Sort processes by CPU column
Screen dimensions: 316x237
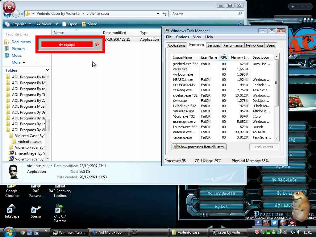(x=224, y=57)
